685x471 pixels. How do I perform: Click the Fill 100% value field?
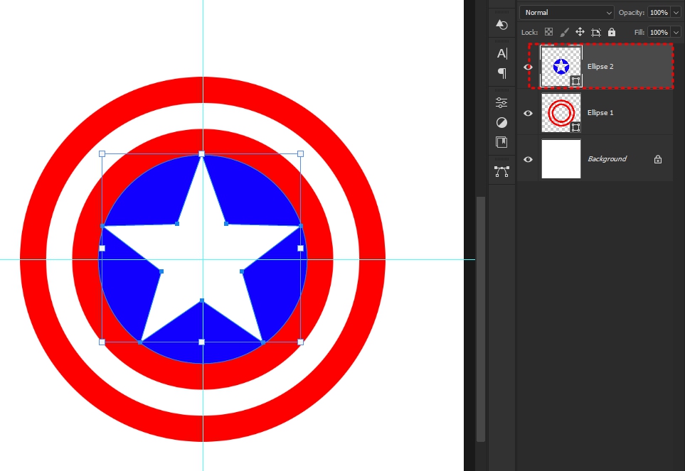[x=659, y=32]
